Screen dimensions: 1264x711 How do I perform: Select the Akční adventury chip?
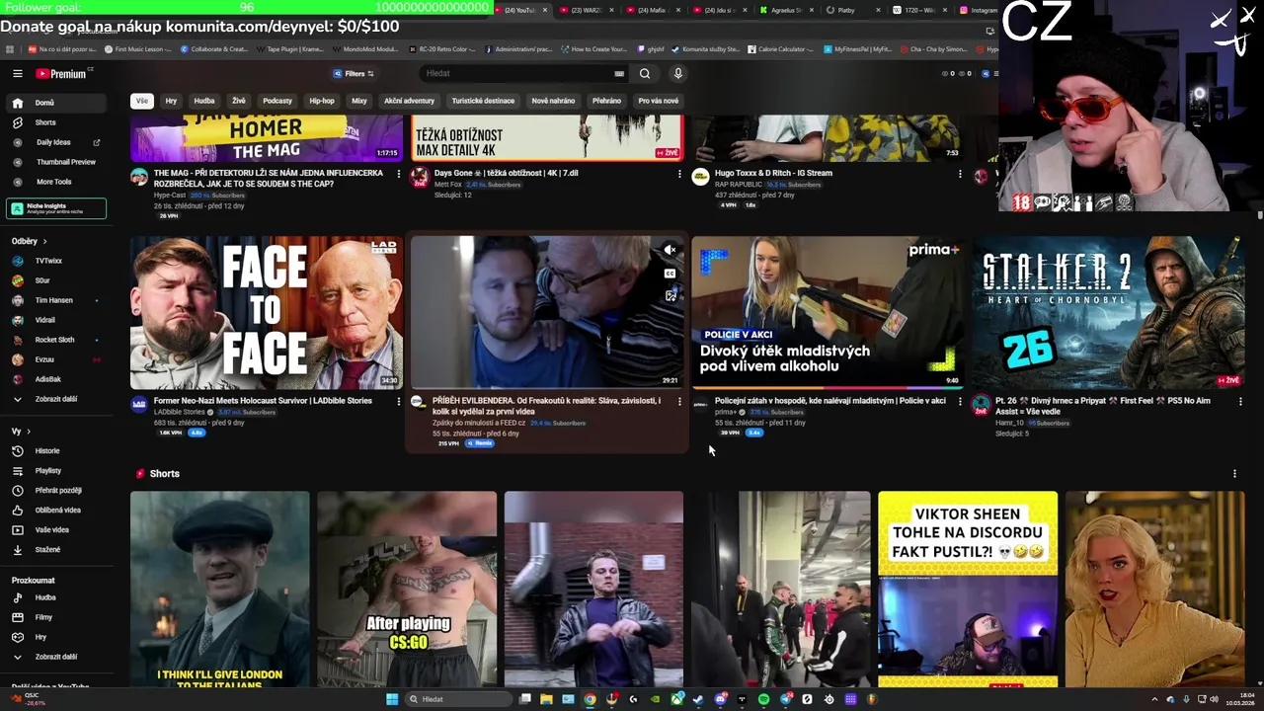pos(409,101)
